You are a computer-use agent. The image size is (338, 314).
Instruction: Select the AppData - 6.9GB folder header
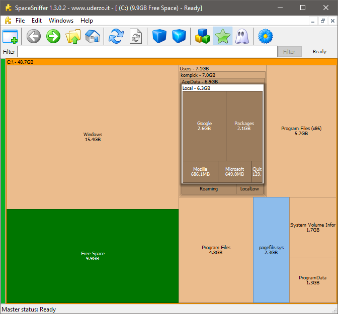(222, 81)
